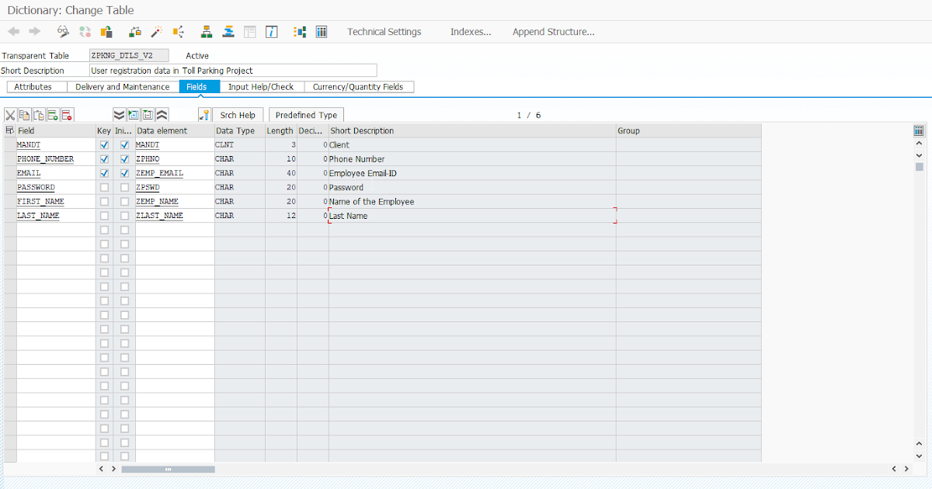Viewport: 932px width, 489px height.
Task: Show the object hierarchy display icon
Action: (x=207, y=32)
